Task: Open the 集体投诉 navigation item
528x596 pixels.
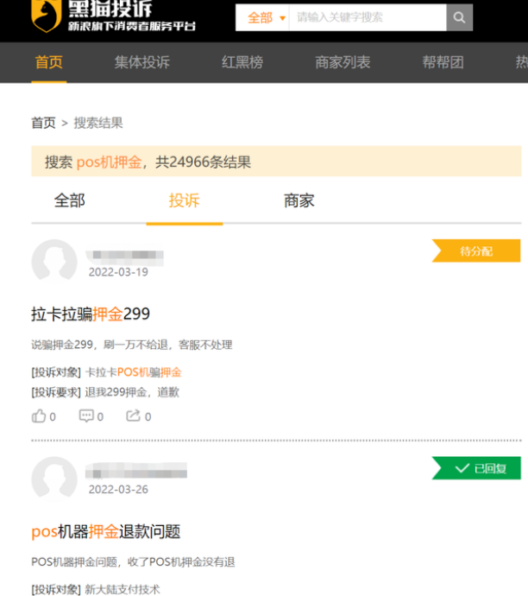Action: point(142,62)
